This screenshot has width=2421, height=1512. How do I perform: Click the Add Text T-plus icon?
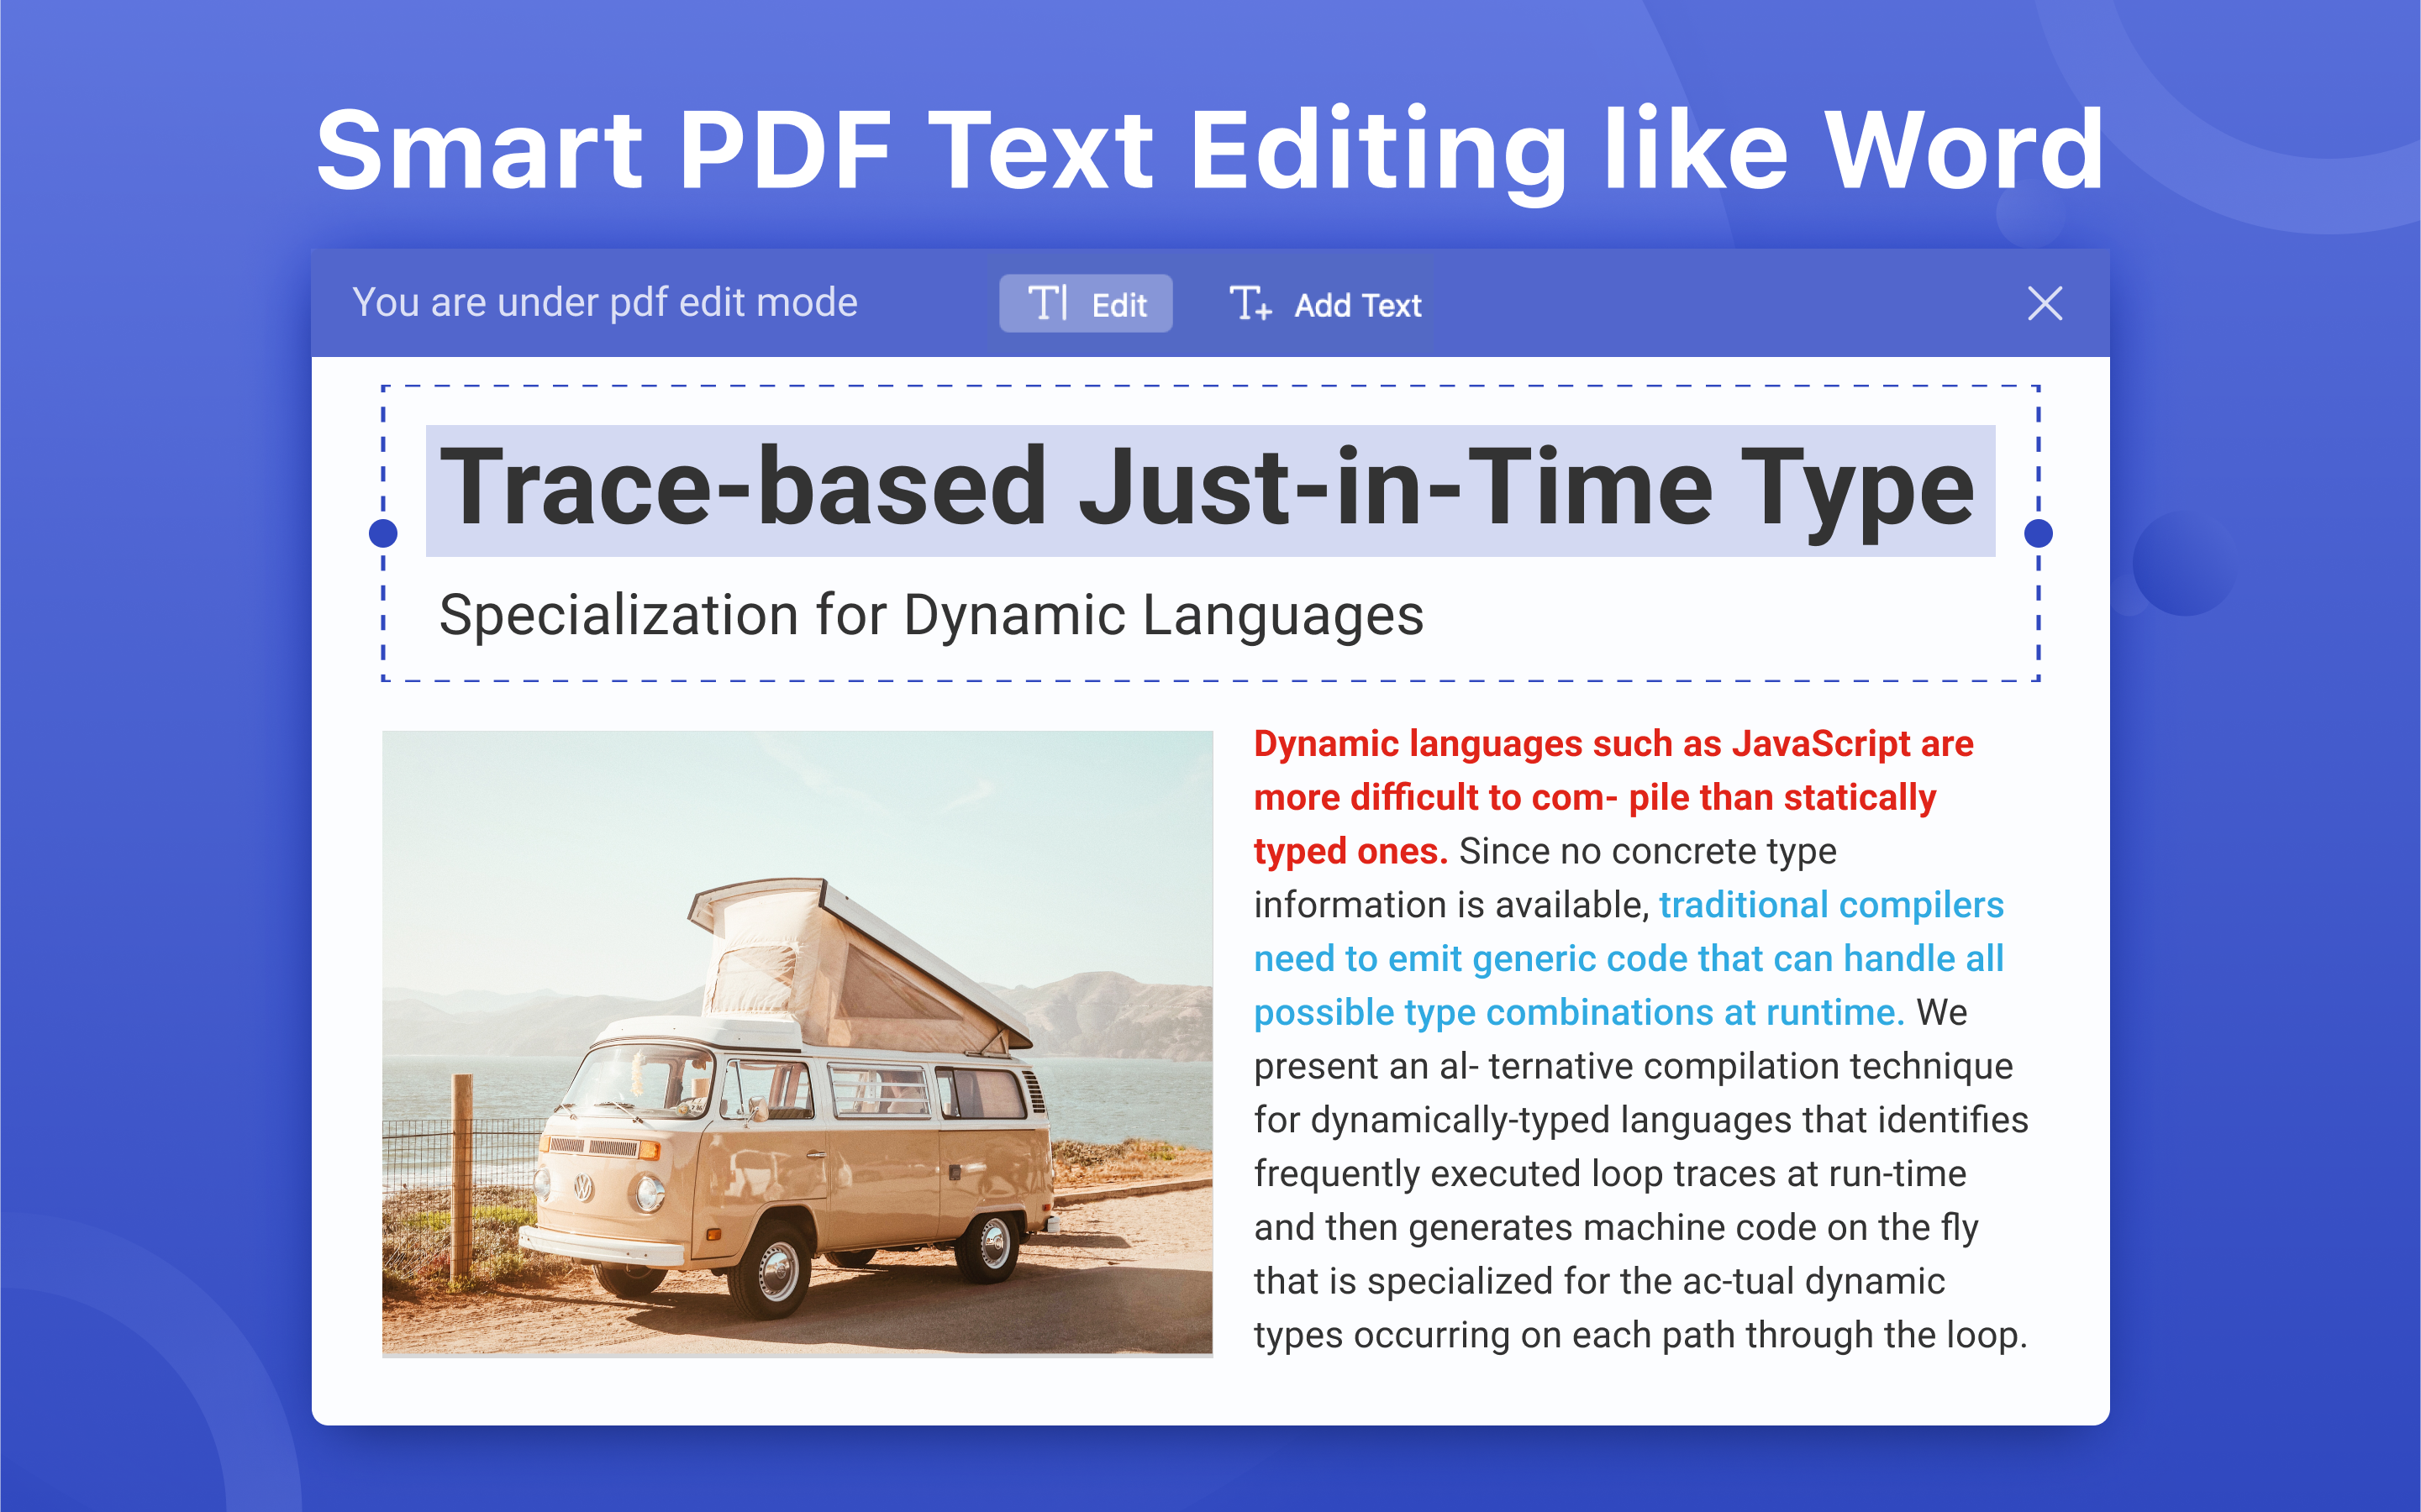point(1250,303)
